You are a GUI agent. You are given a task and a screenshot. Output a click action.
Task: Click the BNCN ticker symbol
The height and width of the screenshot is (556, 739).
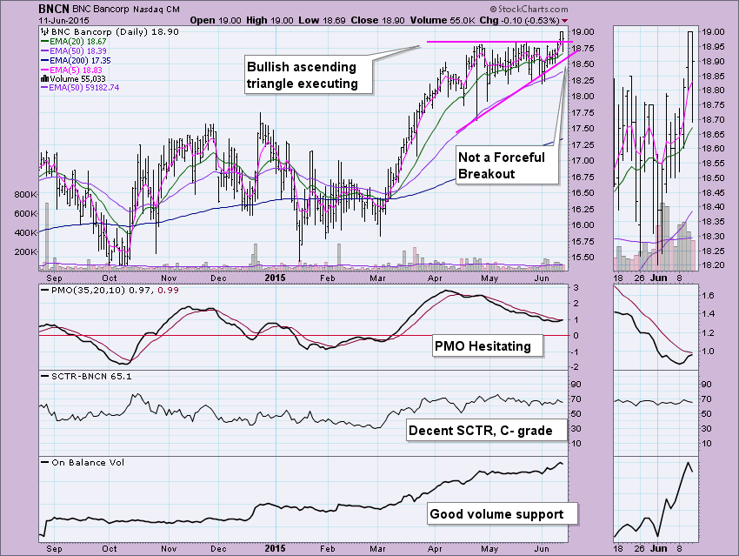pyautogui.click(x=54, y=9)
